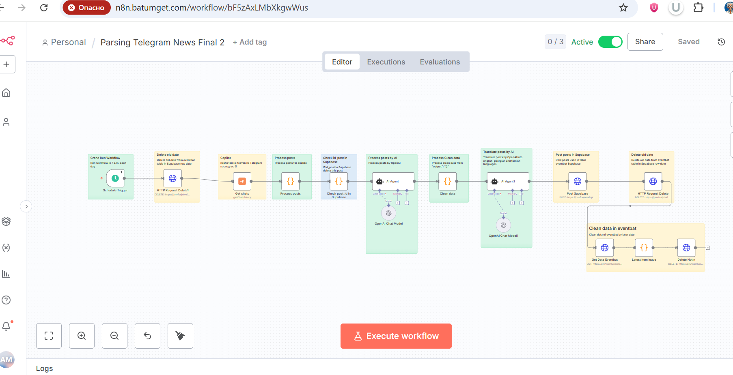Click the Share button
The width and height of the screenshot is (733, 375).
645,42
